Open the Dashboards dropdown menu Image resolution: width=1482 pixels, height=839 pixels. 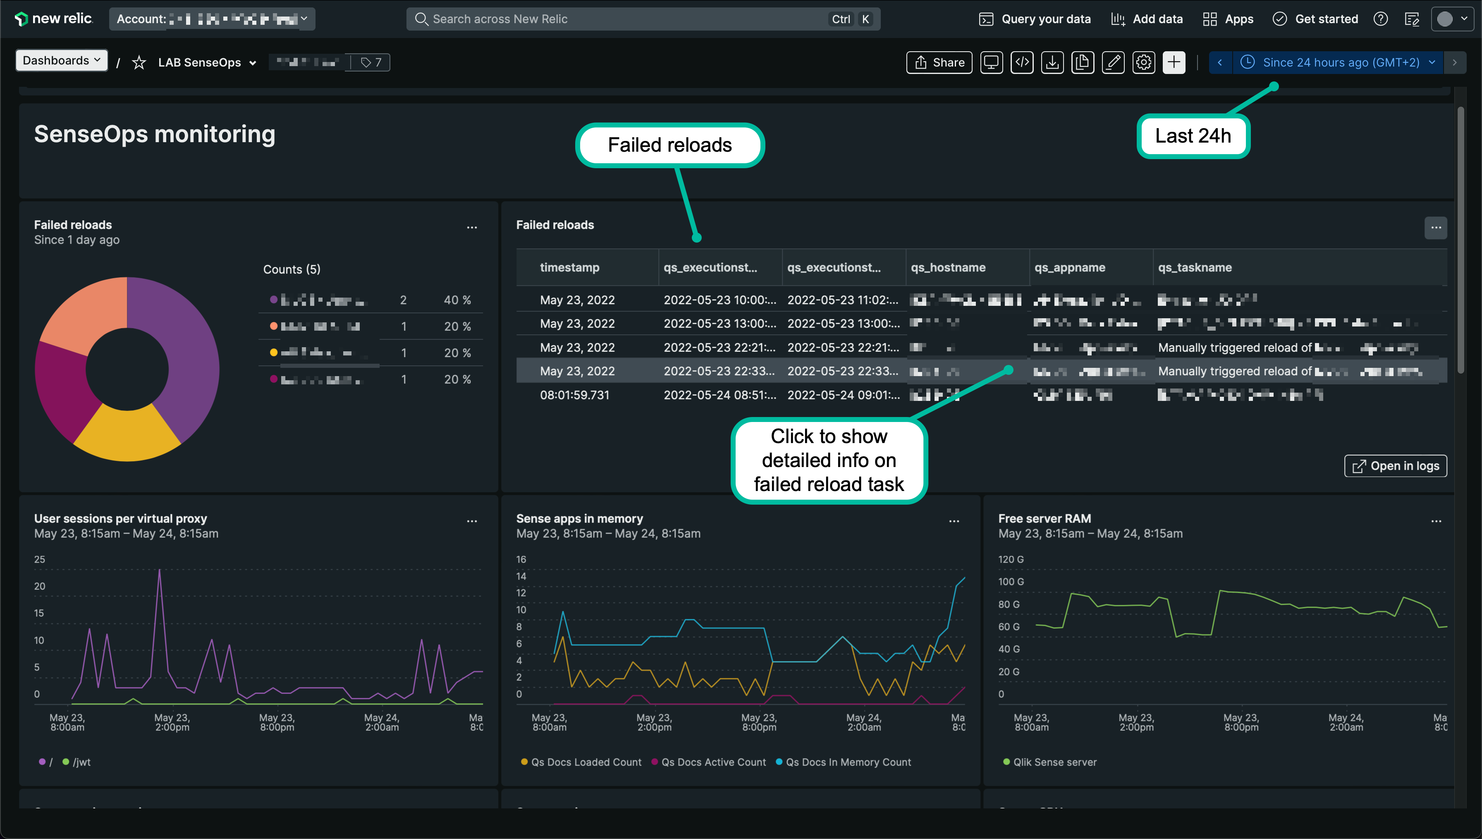point(61,60)
